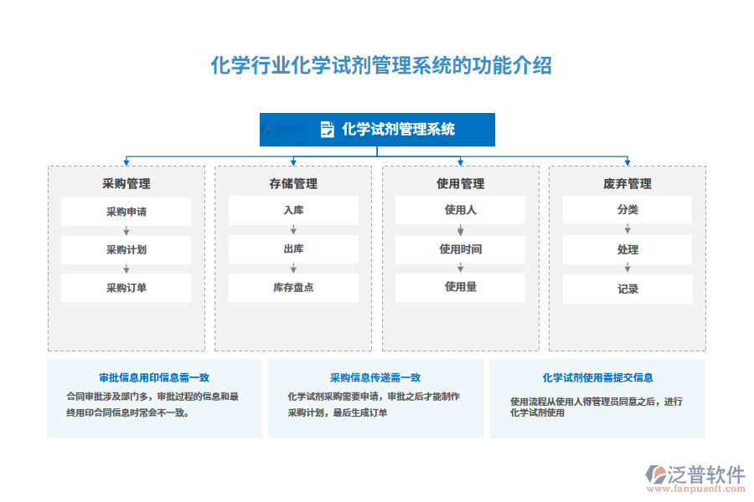The width and height of the screenshot is (754, 502).
Task: Open the 库存盘点 node
Action: point(293,288)
